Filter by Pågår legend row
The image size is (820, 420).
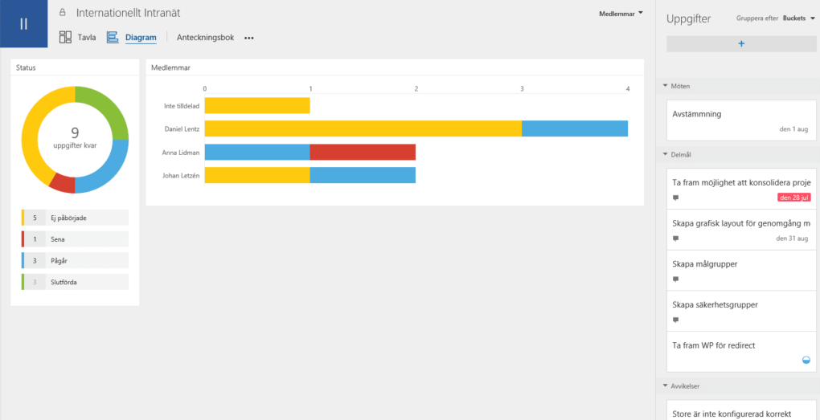75,260
